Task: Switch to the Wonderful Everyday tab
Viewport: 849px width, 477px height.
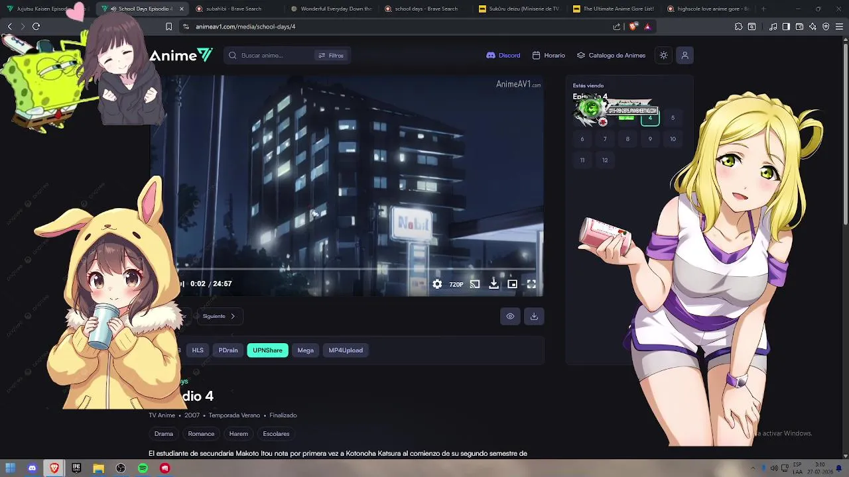Action: [x=334, y=9]
